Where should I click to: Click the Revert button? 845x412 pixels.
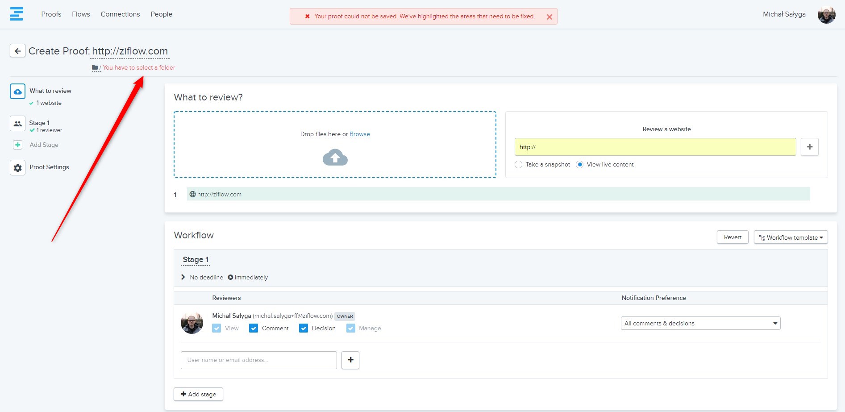click(x=733, y=237)
